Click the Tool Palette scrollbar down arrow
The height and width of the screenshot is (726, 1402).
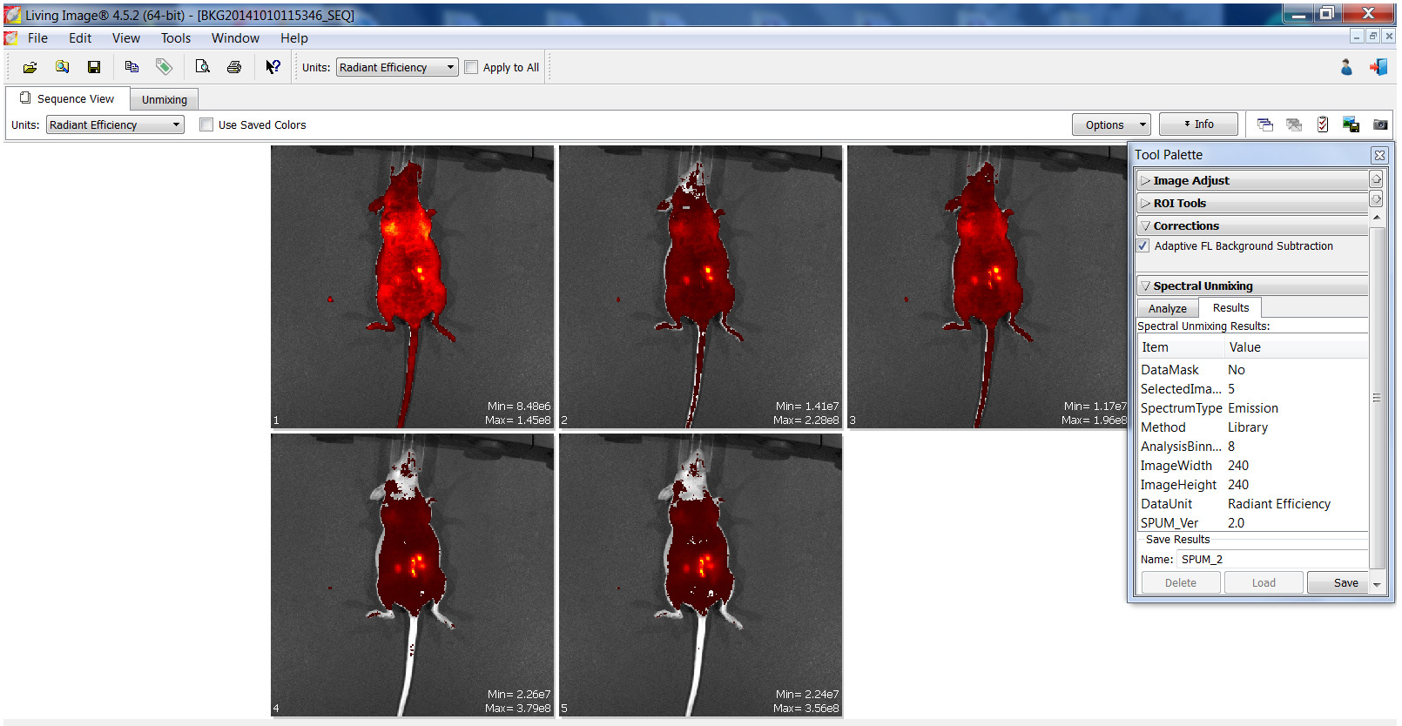tap(1377, 585)
